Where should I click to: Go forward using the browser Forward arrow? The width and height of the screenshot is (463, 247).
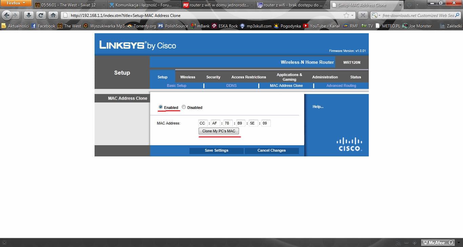pyautogui.click(x=16, y=15)
